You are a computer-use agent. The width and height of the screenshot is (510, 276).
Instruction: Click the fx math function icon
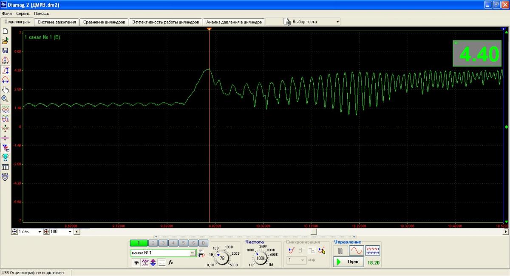[x=171, y=263]
